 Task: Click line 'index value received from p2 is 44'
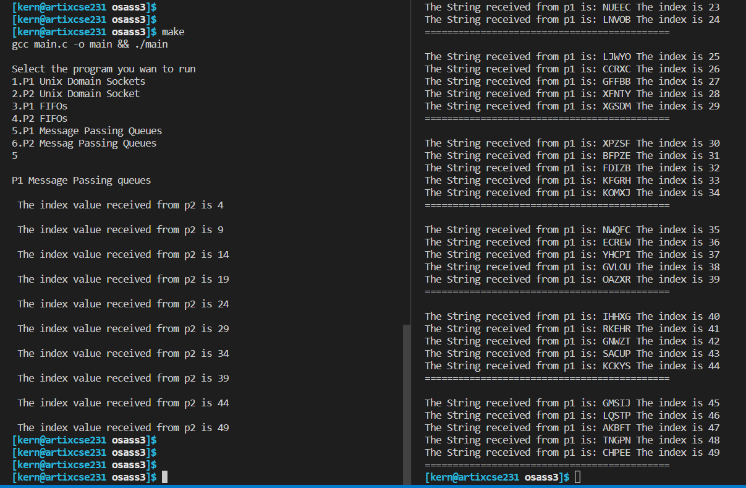click(x=123, y=403)
